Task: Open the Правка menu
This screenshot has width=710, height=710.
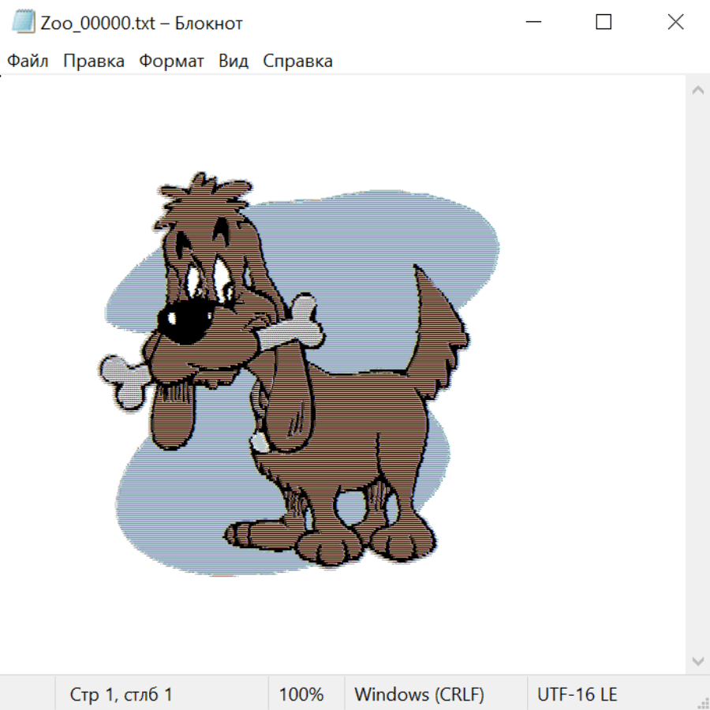Action: pos(93,61)
